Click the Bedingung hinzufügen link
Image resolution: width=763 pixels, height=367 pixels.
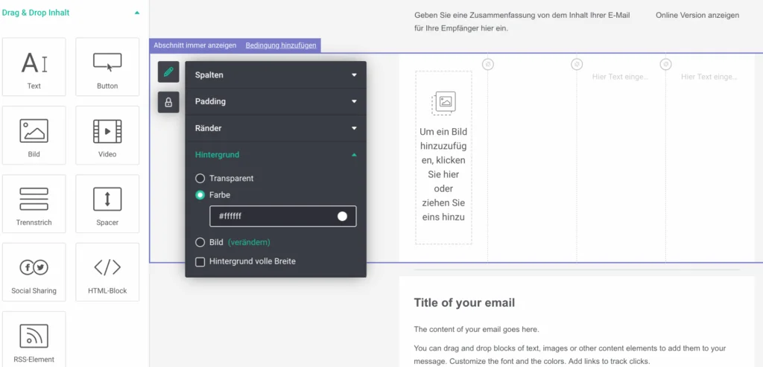pyautogui.click(x=281, y=45)
